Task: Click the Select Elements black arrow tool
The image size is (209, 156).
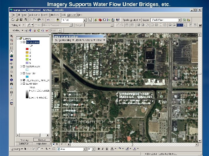Action: click(11, 76)
